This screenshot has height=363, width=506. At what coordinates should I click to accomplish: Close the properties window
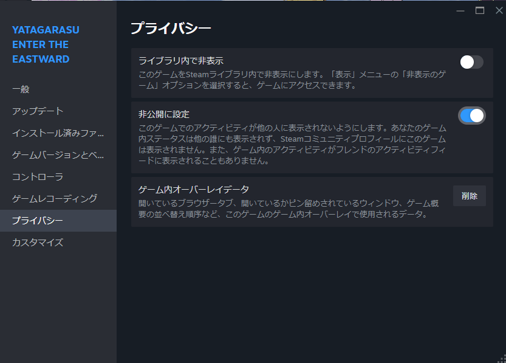(x=499, y=11)
